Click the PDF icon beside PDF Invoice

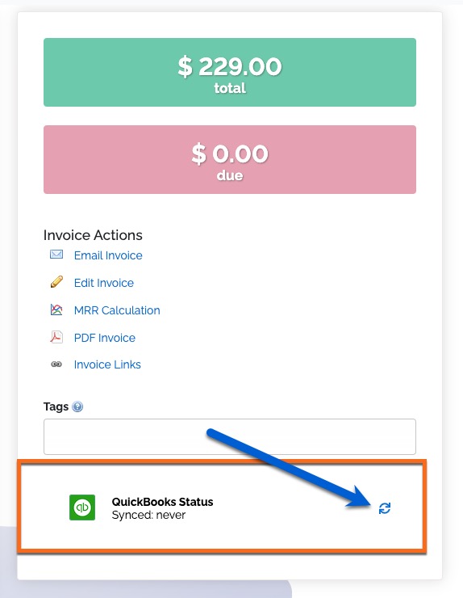click(x=56, y=337)
